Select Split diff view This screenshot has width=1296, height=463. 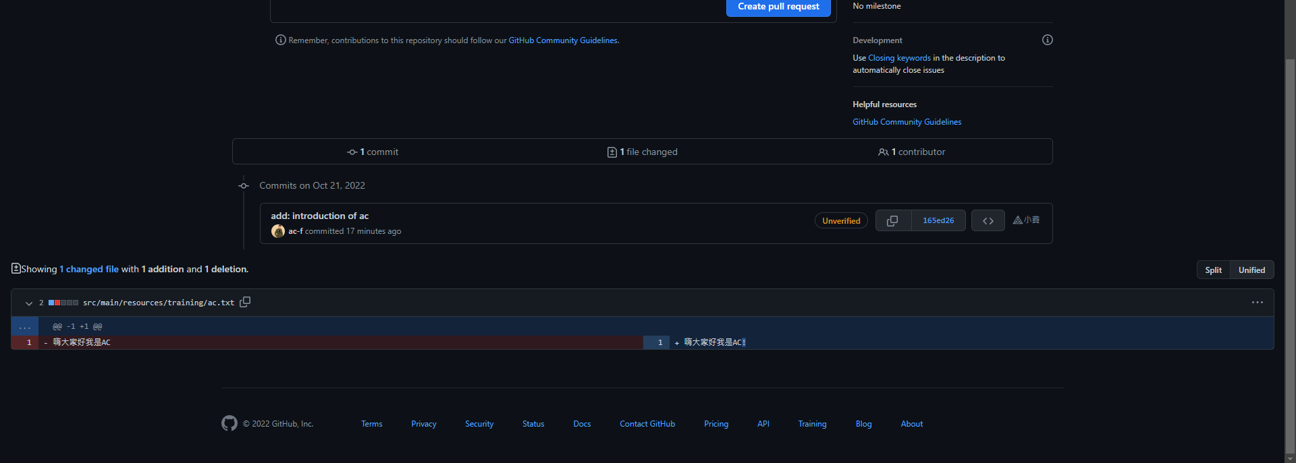(1213, 270)
